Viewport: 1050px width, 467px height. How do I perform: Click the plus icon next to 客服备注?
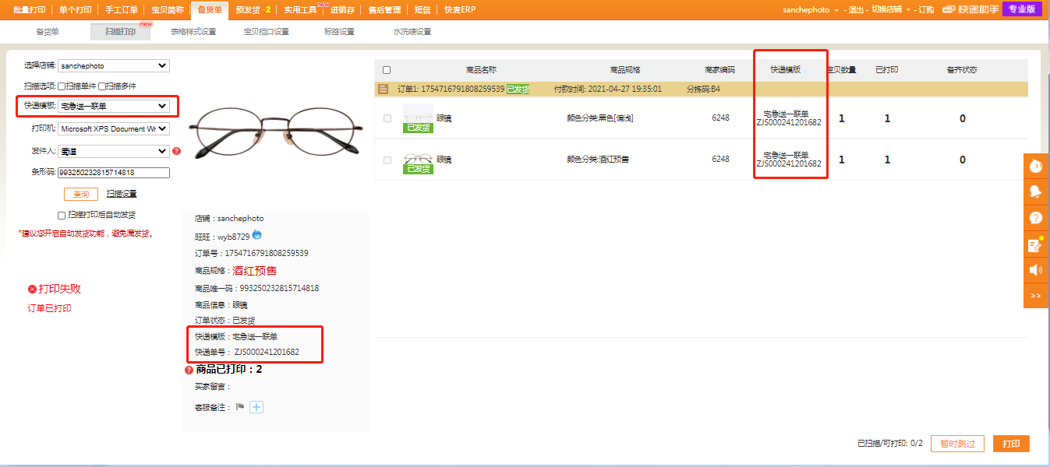[256, 406]
